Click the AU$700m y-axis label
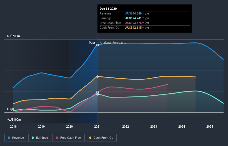The image size is (228, 146). tap(13, 36)
